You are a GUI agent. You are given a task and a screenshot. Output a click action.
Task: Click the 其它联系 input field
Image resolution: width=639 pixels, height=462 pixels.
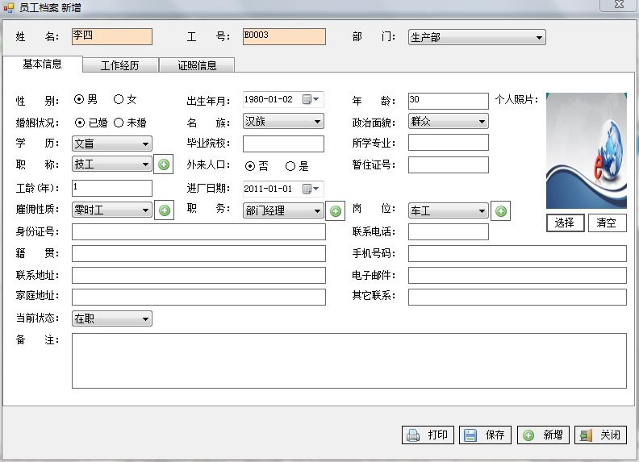517,297
